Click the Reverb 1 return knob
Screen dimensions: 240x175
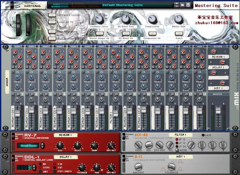pos(214,51)
